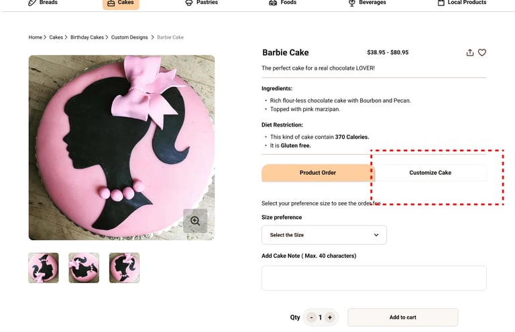Image resolution: width=515 pixels, height=332 pixels.
Task: Go to Birthday Cakes in the breadcrumb
Action: (87, 37)
